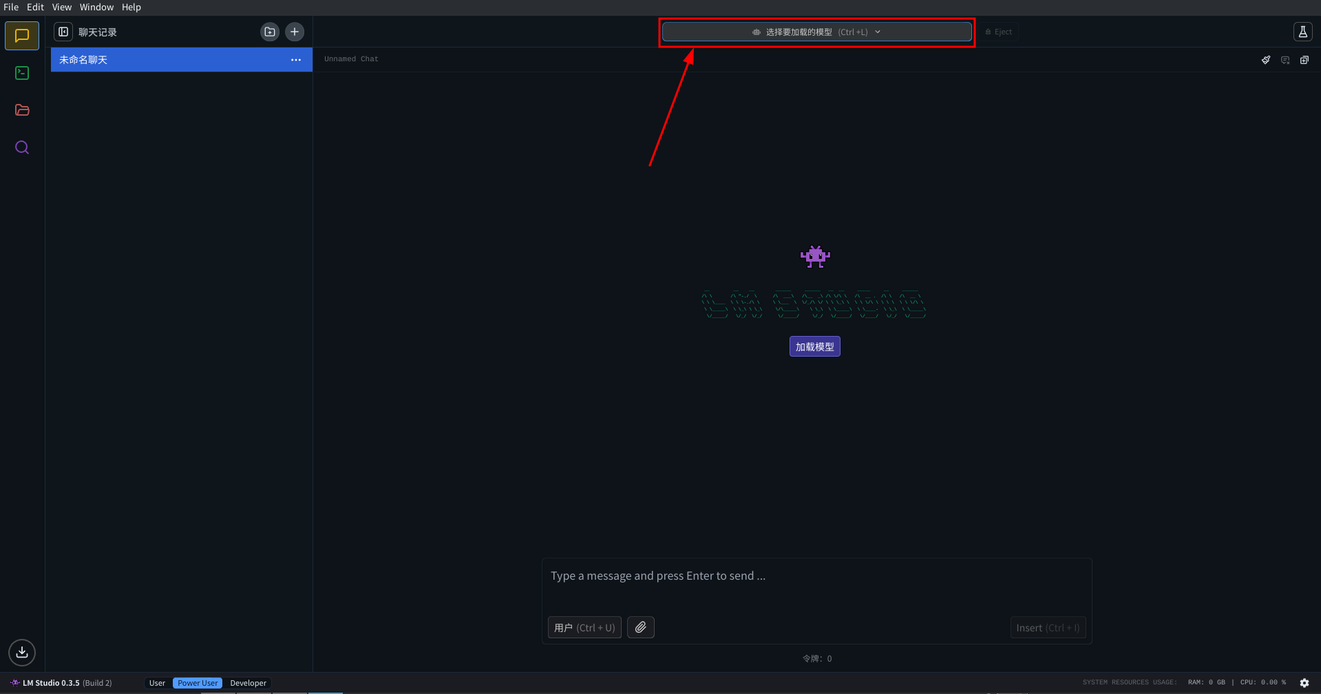1321x694 pixels.
Task: Open My Models folder sidebar icon
Action: pyautogui.click(x=22, y=110)
